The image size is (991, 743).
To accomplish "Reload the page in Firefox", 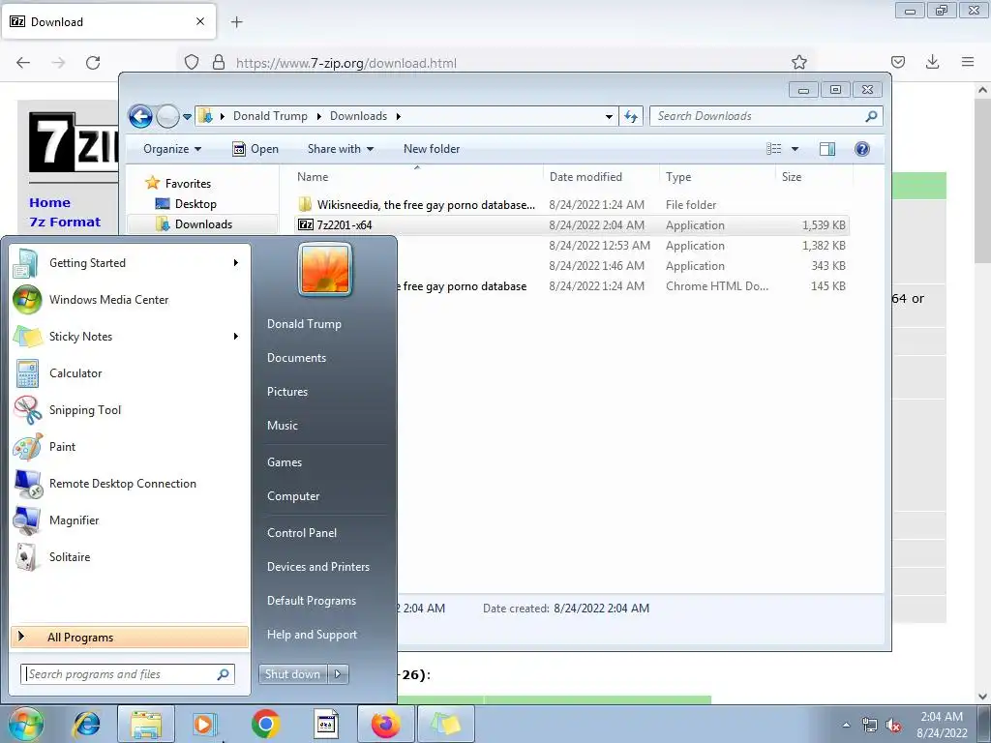I will [x=93, y=63].
